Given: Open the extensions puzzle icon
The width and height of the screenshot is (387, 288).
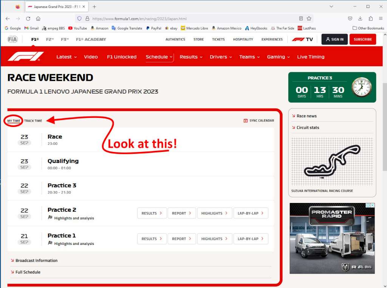Looking at the screenshot, I should tap(370, 19).
